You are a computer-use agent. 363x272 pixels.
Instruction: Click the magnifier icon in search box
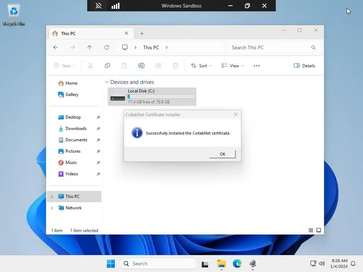point(313,47)
